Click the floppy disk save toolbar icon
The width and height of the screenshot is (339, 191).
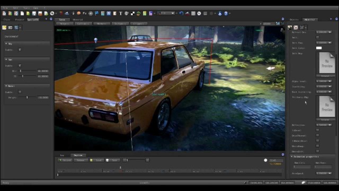click(34, 13)
